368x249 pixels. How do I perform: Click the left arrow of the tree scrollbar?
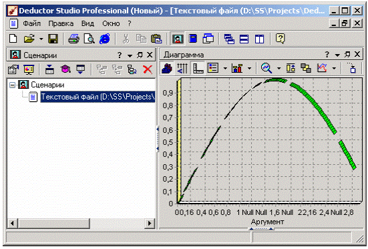tap(12, 223)
